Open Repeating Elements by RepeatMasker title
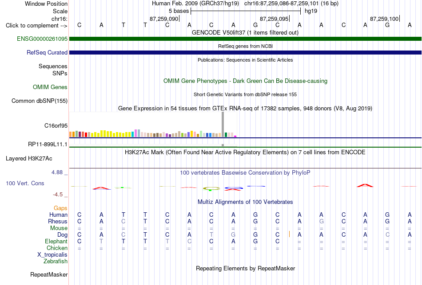This screenshot has width=422, height=285. click(x=246, y=268)
